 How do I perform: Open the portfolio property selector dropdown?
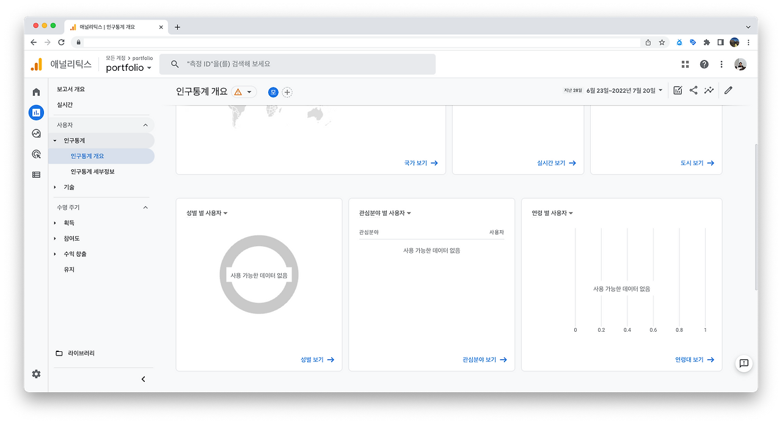tap(129, 68)
